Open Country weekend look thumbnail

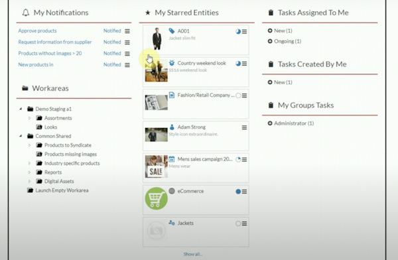click(x=156, y=70)
